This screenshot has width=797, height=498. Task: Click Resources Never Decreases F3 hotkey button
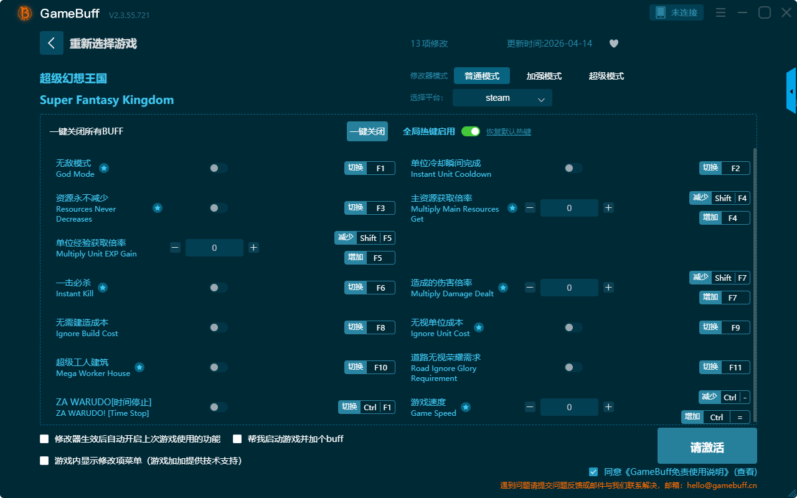tap(370, 208)
